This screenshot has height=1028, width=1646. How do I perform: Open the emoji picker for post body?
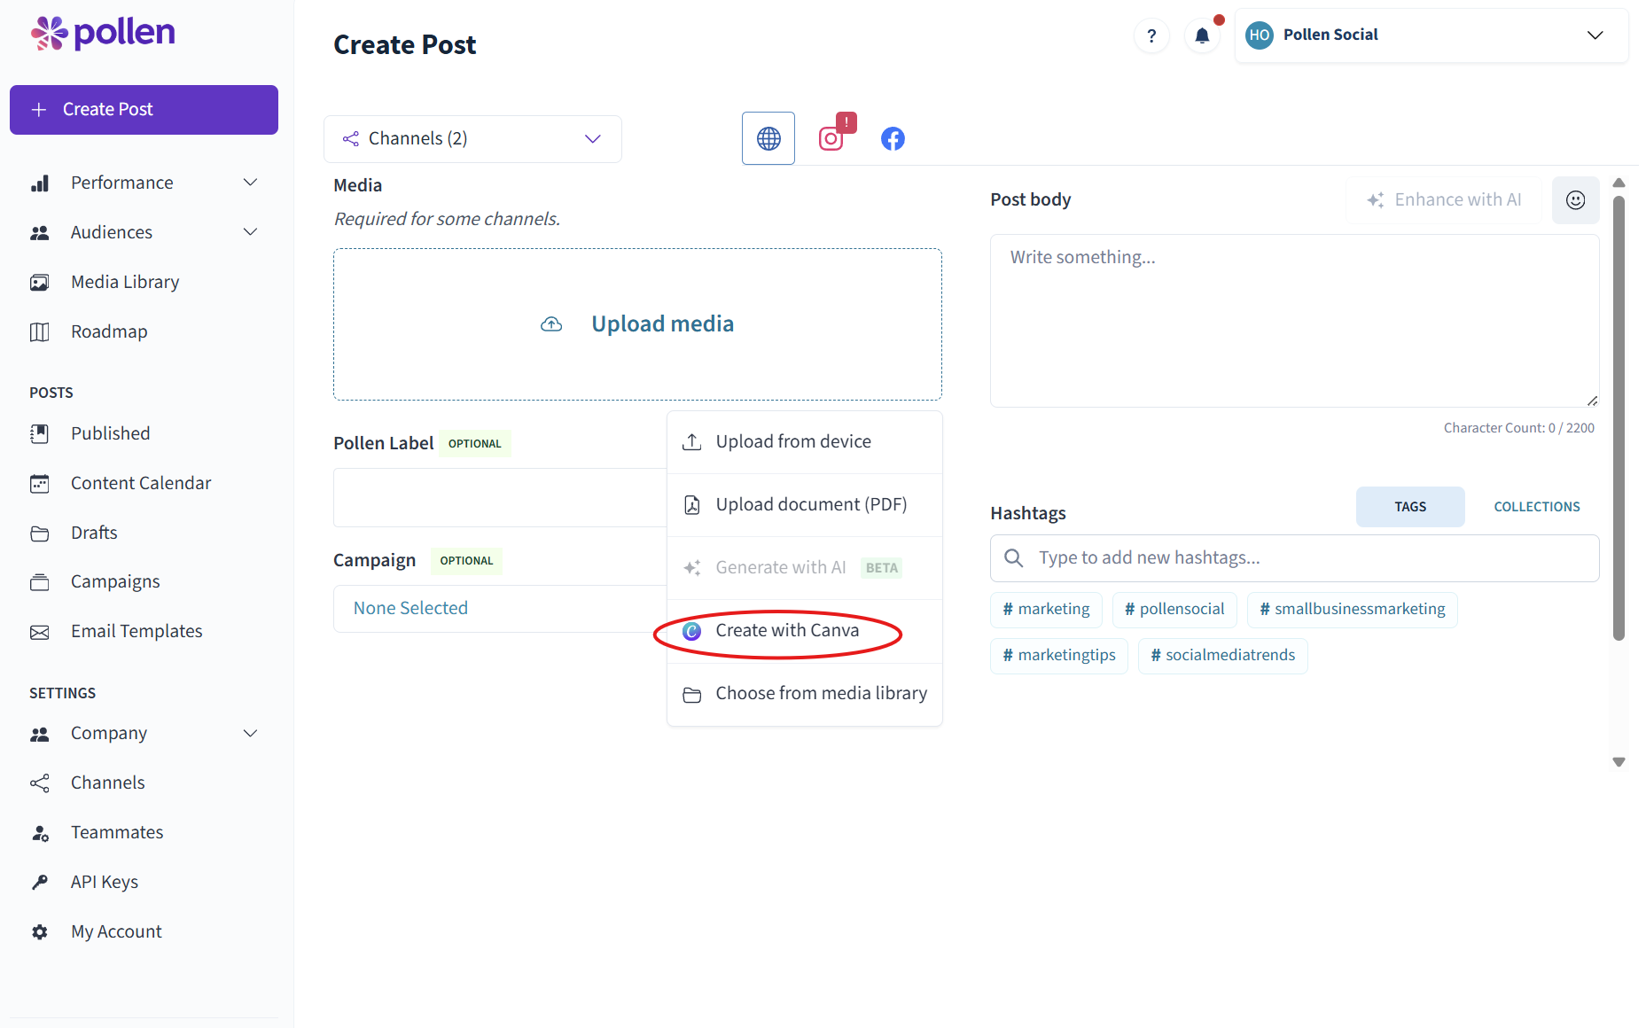tap(1575, 200)
